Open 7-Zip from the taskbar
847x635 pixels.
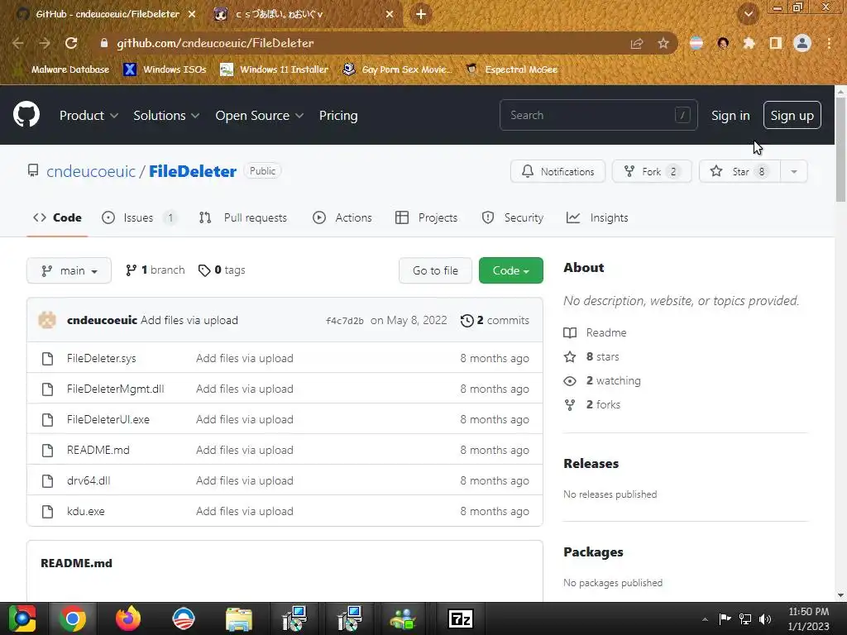point(461,618)
